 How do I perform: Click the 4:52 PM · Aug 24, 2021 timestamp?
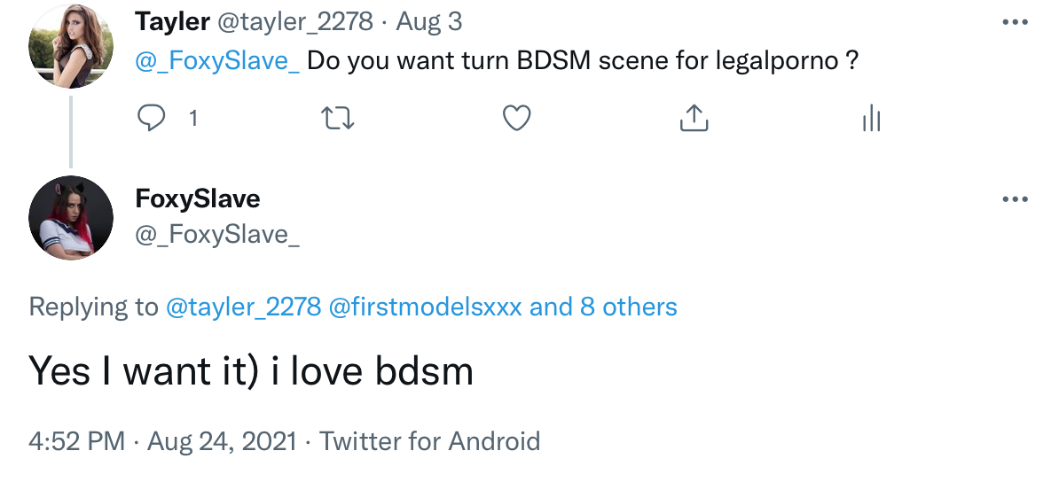click(162, 440)
